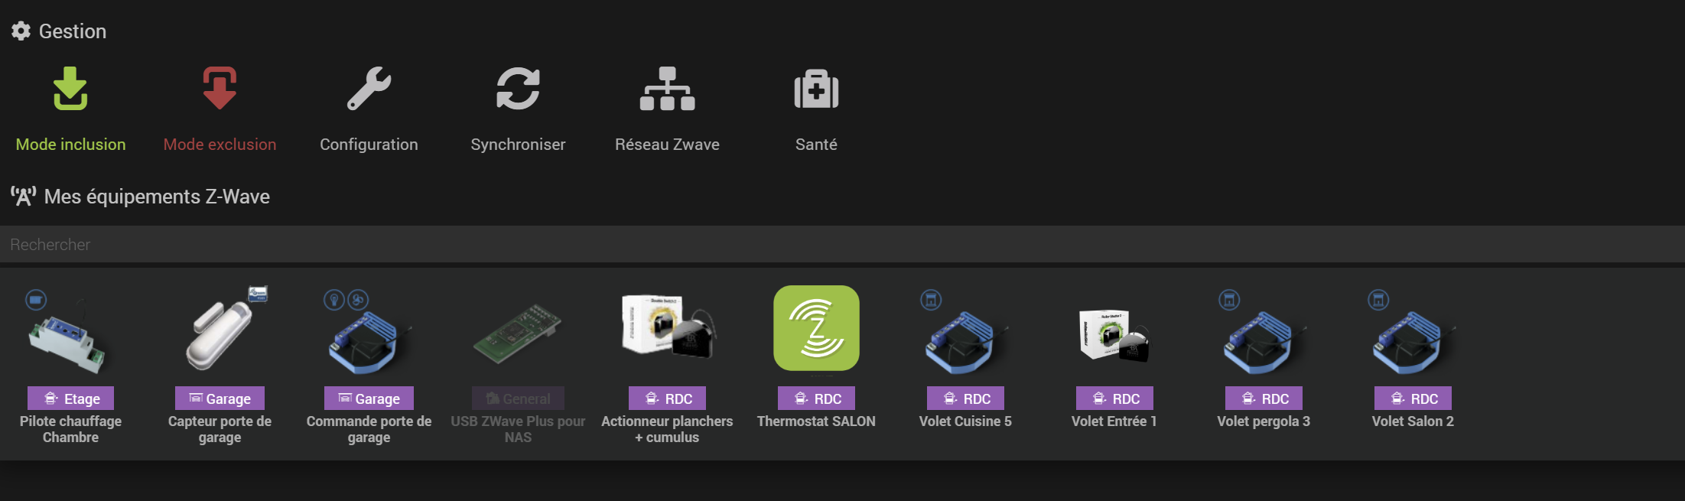The width and height of the screenshot is (1685, 501).
Task: Click the Configuration label
Action: tap(369, 145)
